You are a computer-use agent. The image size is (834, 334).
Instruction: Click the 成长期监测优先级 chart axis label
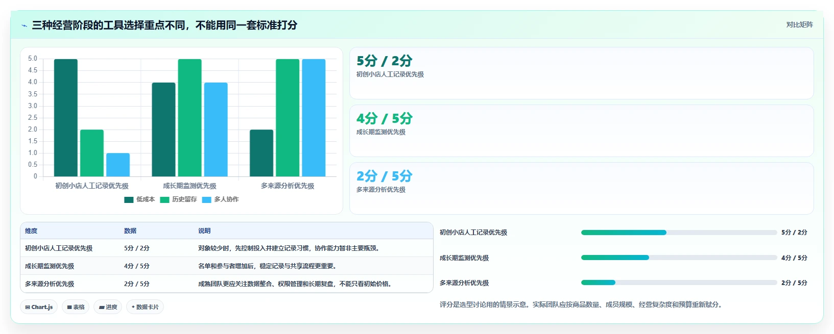pos(189,186)
